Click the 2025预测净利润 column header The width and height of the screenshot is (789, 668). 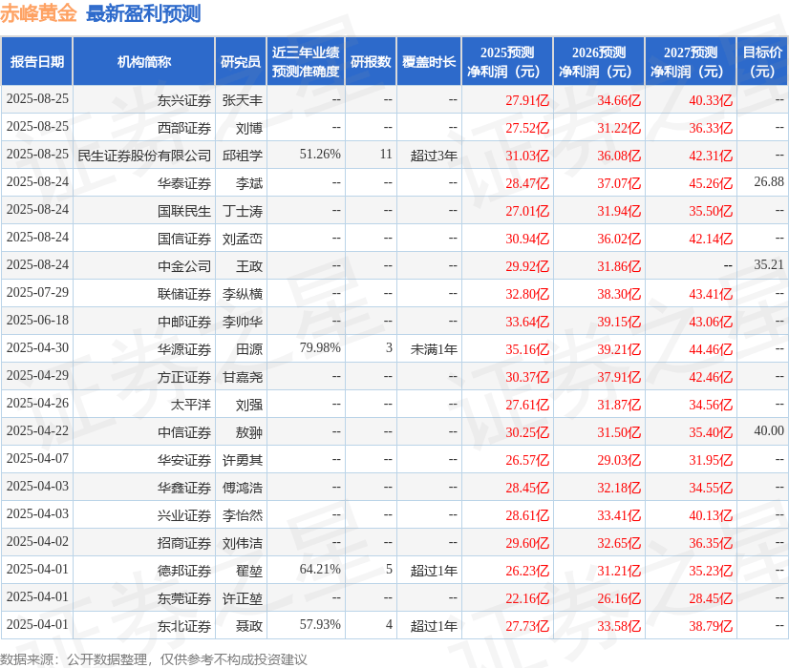point(507,61)
